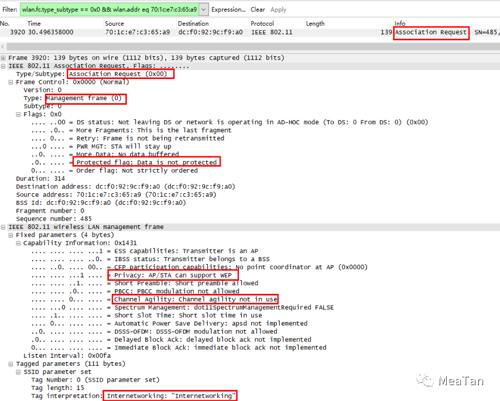Sort packets by the Time column
Screen dimensions: 500x401
click(35, 23)
